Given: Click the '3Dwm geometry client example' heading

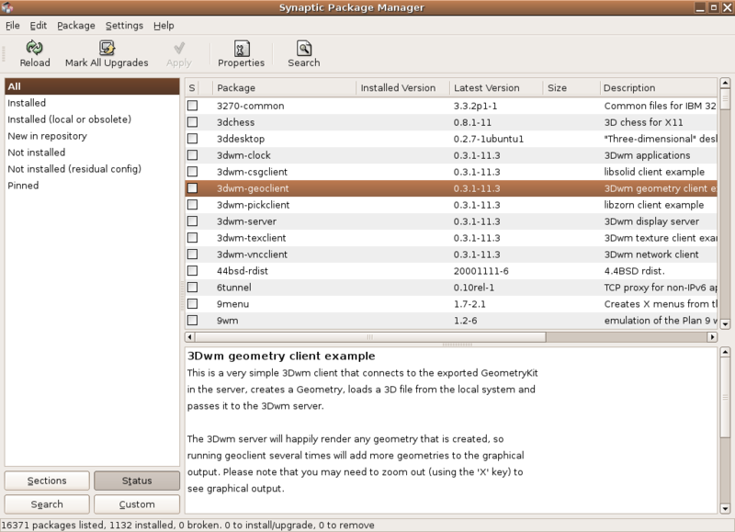Looking at the screenshot, I should [281, 356].
